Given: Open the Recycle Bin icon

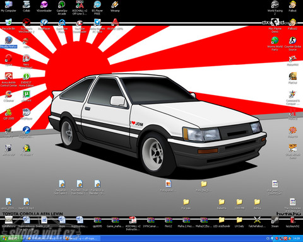Looking at the screenshot, I should (x=8, y=25).
